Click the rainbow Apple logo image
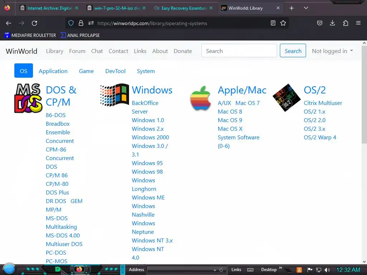The image size is (367, 275). [200, 98]
